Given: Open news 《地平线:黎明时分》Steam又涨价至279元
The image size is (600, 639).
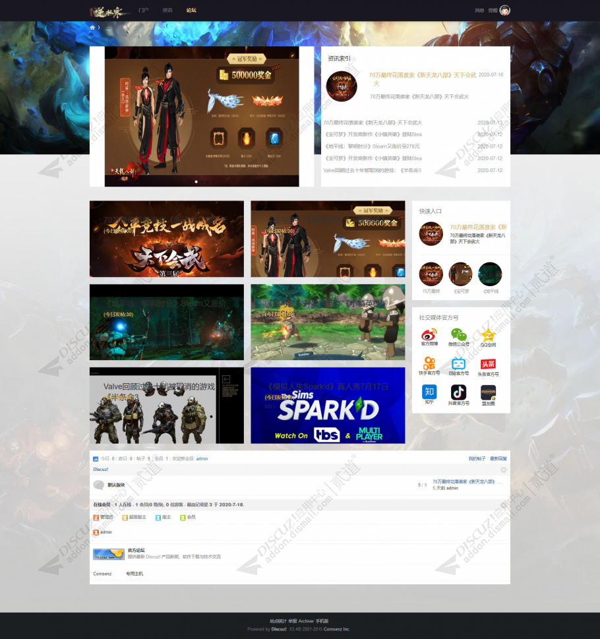Looking at the screenshot, I should click(373, 146).
